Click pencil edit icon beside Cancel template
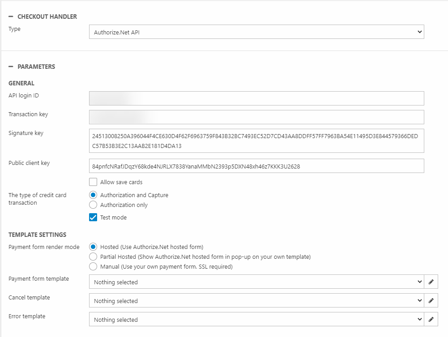Image resolution: width=448 pixels, height=337 pixels. point(431,301)
